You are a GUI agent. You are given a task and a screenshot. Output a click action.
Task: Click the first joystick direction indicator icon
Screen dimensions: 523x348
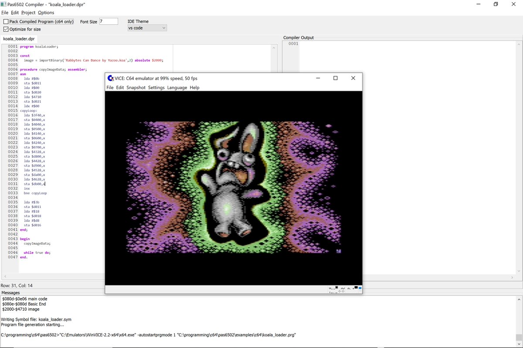340,291
